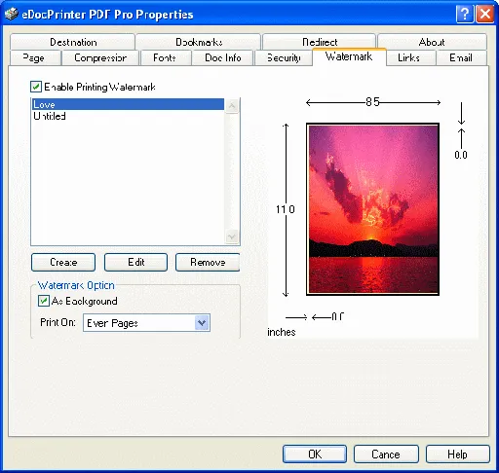This screenshot has height=473, width=499.
Task: Switch to the Fonts tab
Action: pos(166,57)
